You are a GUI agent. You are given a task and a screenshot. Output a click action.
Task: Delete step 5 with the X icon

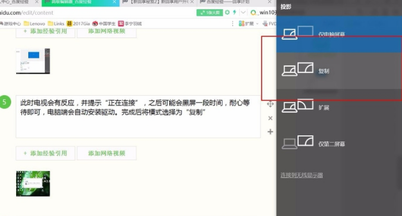click(x=270, y=118)
